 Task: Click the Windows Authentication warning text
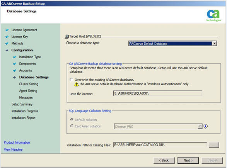[134, 84]
